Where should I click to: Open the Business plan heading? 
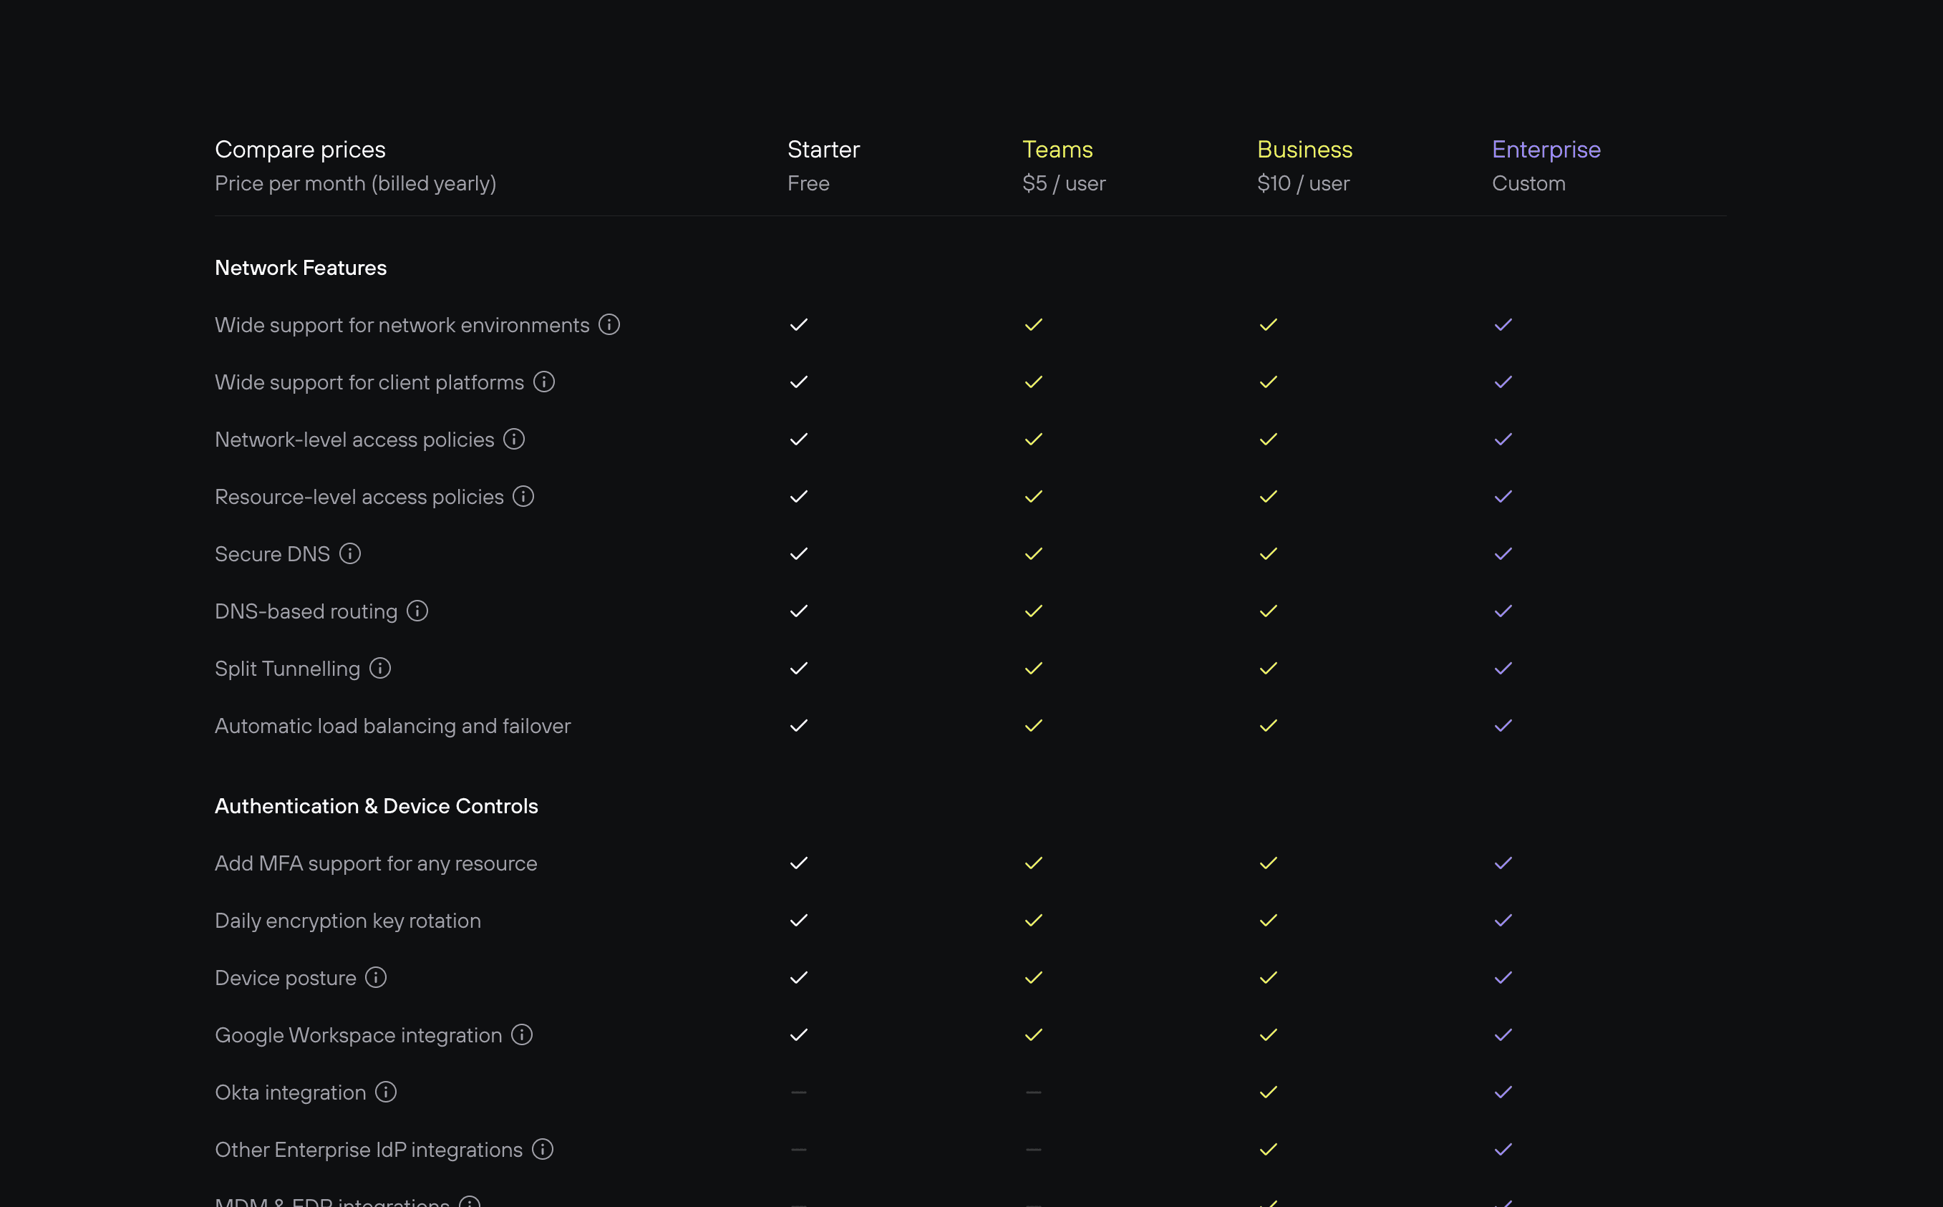1304,150
